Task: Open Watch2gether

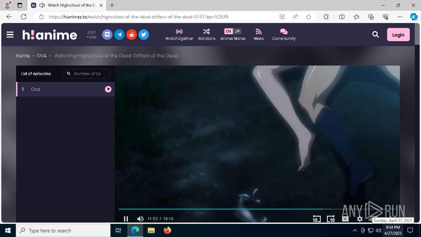Action: pyautogui.click(x=179, y=35)
